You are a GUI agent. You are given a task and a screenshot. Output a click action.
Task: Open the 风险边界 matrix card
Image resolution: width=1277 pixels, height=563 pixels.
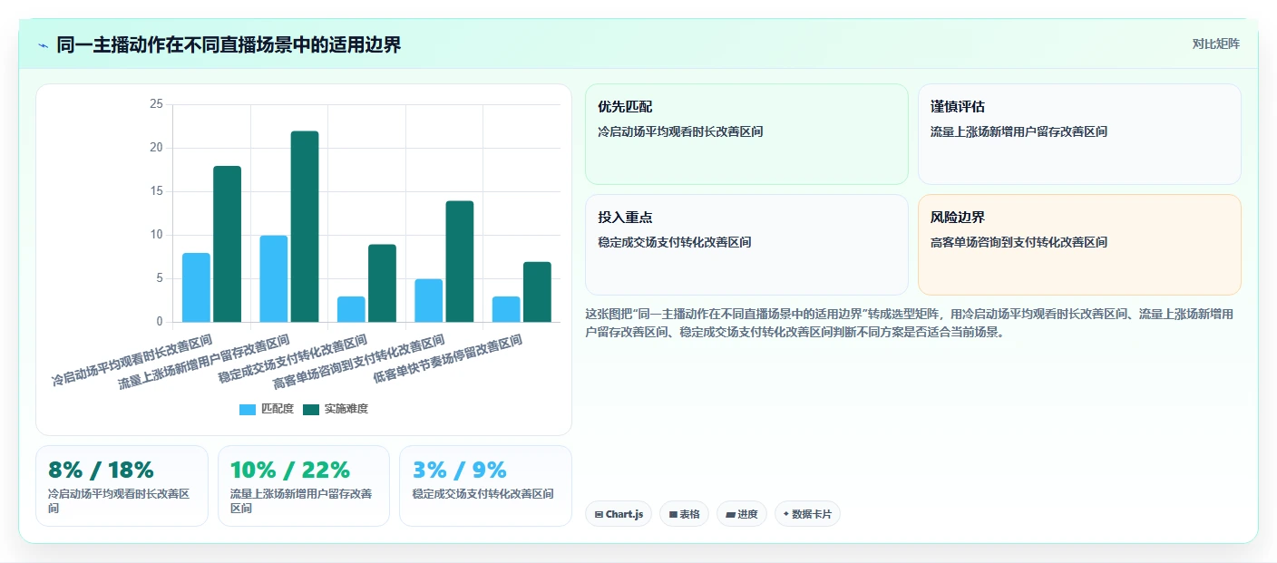(1079, 245)
